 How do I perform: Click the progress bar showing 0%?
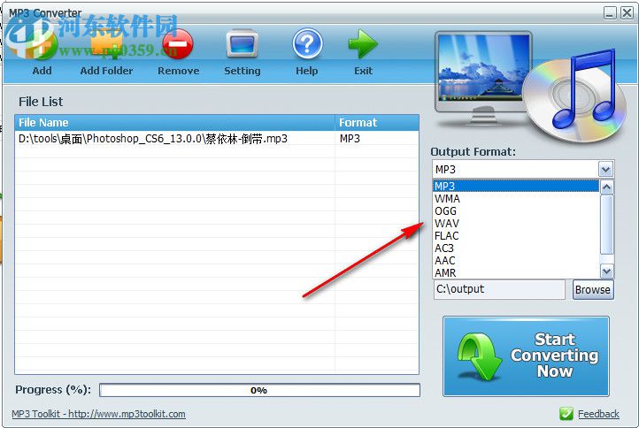[x=259, y=390]
